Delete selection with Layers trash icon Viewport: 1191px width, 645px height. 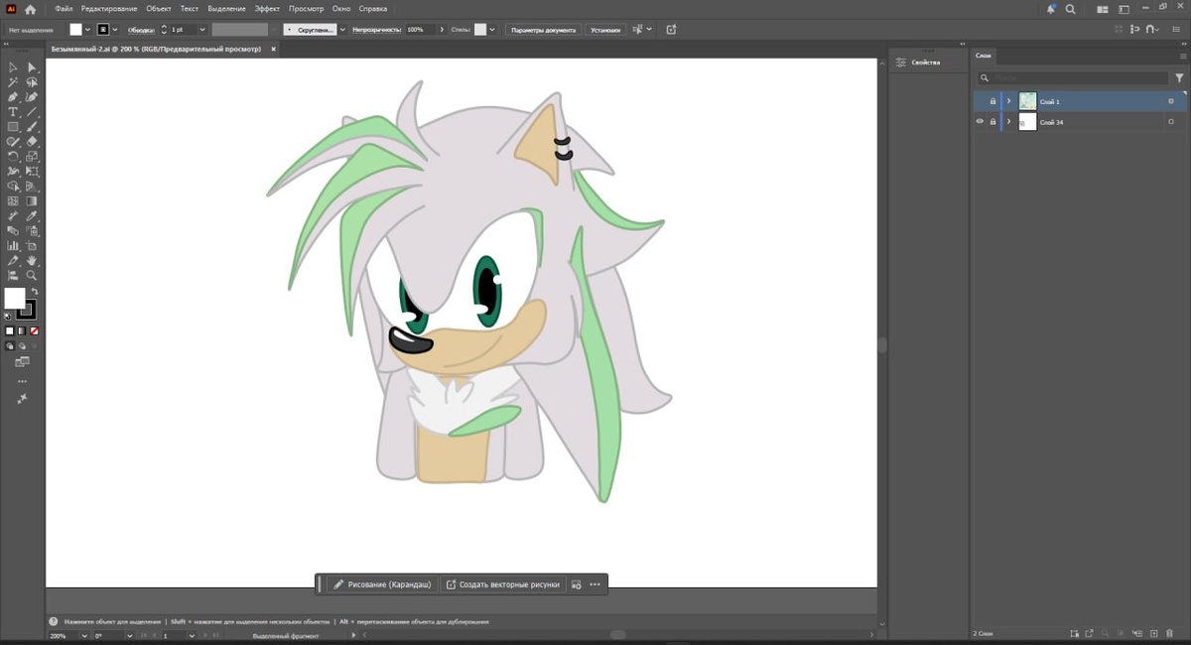1170,633
